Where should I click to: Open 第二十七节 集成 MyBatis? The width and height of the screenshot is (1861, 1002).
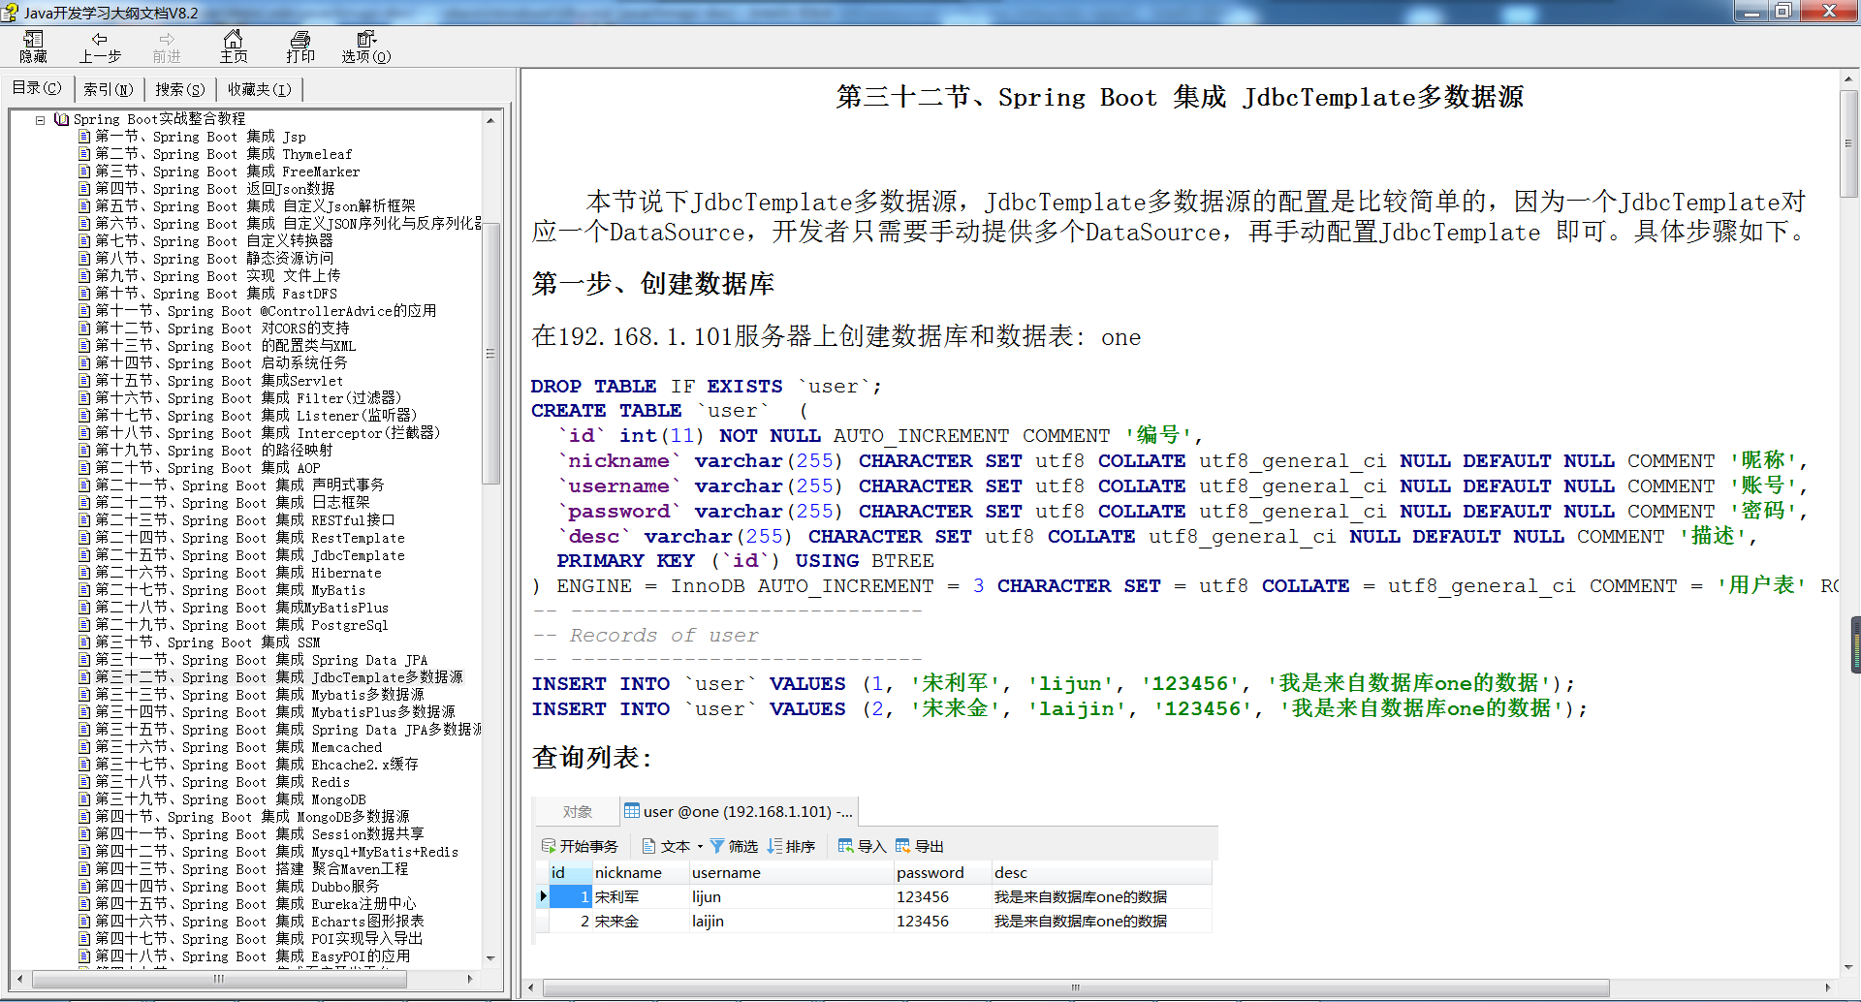click(231, 590)
